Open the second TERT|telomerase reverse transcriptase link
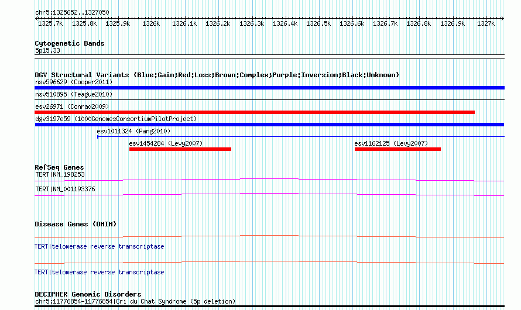This screenshot has width=521, height=310. pyautogui.click(x=100, y=272)
